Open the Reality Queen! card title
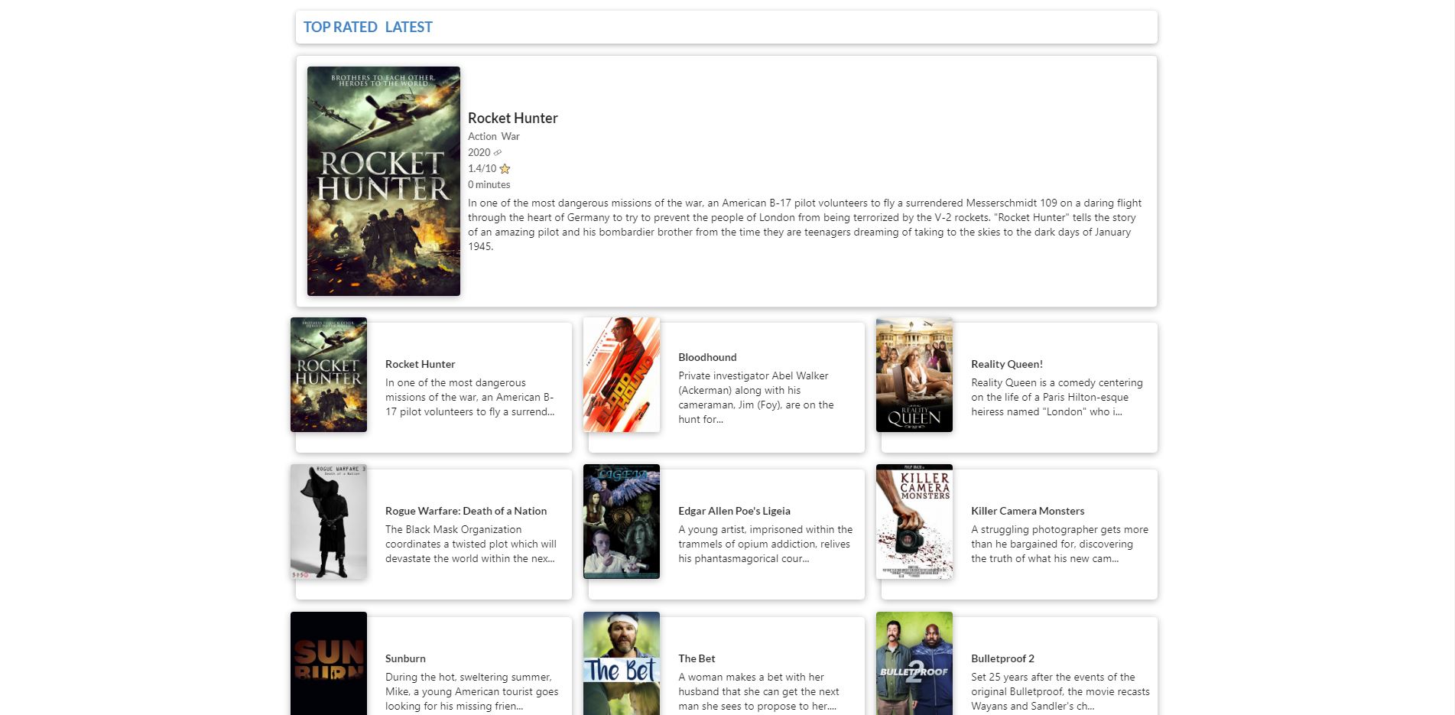The width and height of the screenshot is (1455, 715). (x=1007, y=364)
